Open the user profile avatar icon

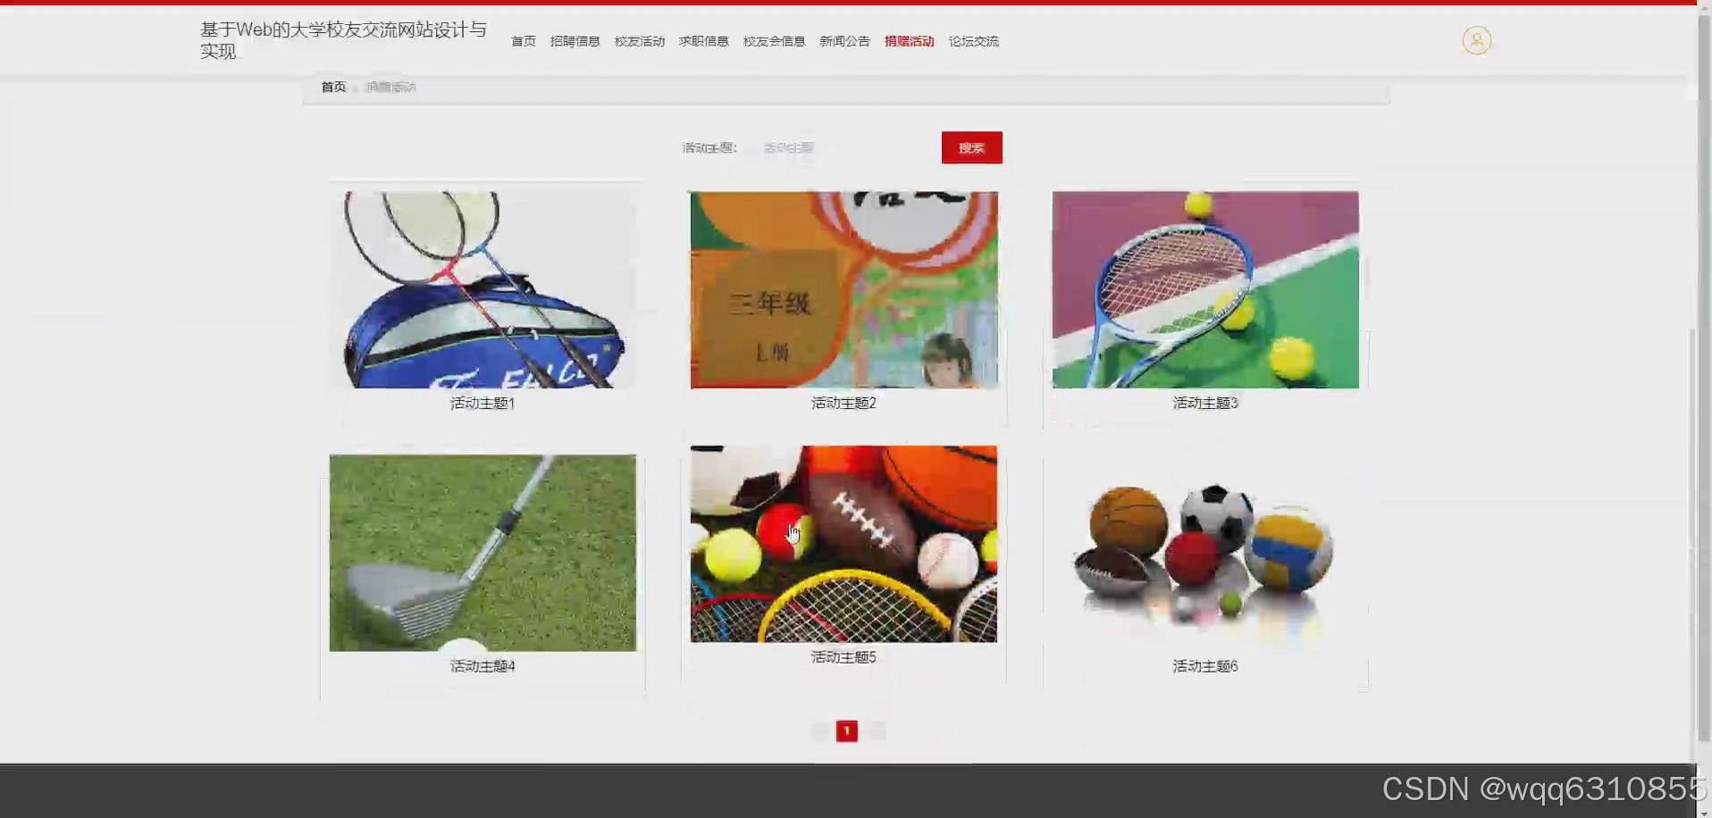pyautogui.click(x=1476, y=40)
